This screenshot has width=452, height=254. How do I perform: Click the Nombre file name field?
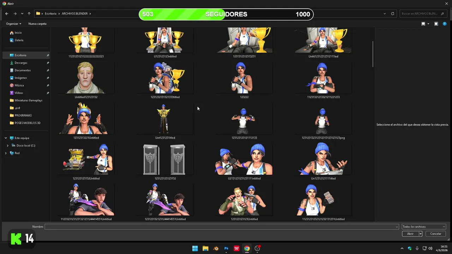(x=221, y=227)
